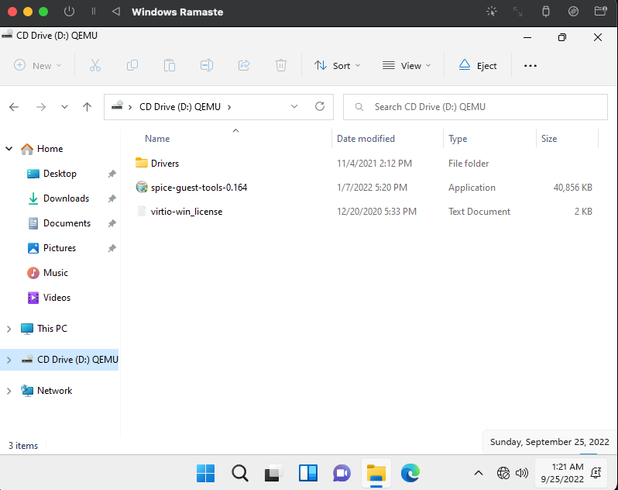Click the Delete trash icon
The height and width of the screenshot is (490, 618).
pyautogui.click(x=281, y=65)
